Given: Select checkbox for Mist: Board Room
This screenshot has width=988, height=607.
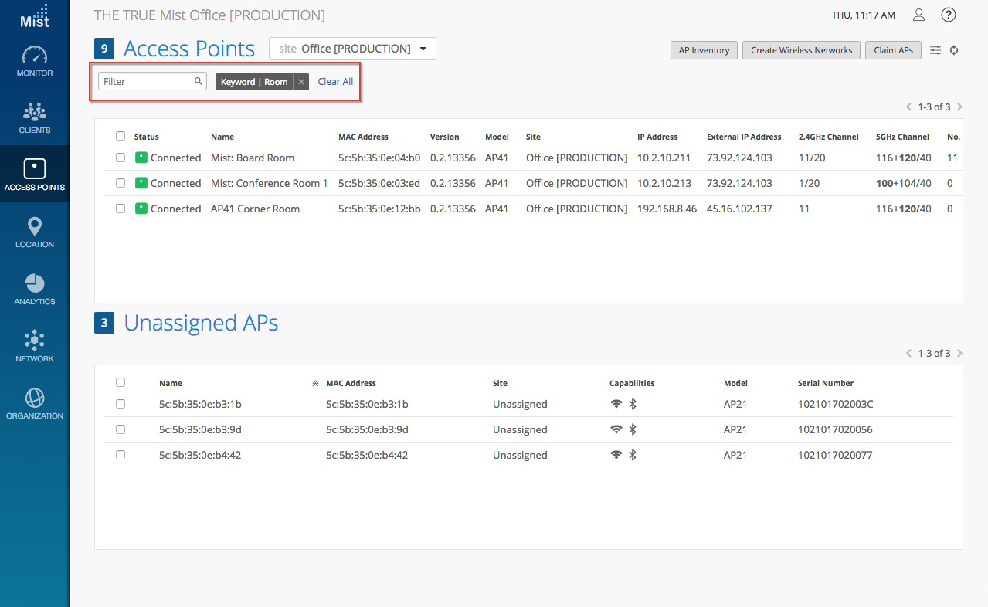Looking at the screenshot, I should pos(121,158).
